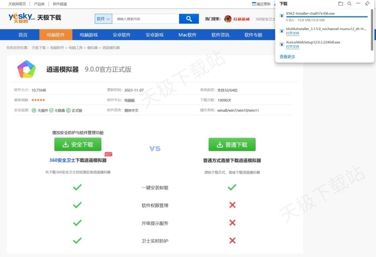Click the 2023-11-07 update date value
Screen dimensions: 376x257
tap(134, 90)
